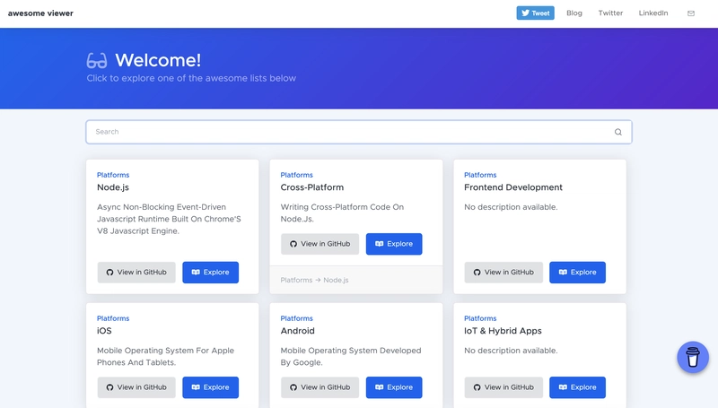This screenshot has width=718, height=408.
Task: Click the Cross-Platform card title
Action: point(312,187)
